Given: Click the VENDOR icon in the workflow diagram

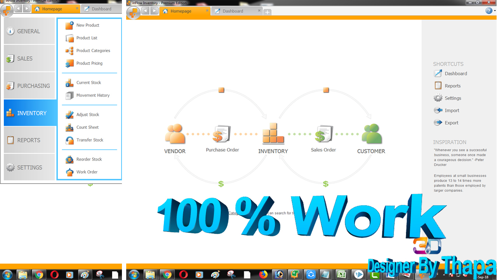Looking at the screenshot, I should [x=175, y=134].
